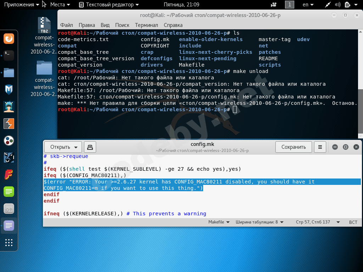Open the terminal Поиск menu
Screen dimensions: 363x272
(x=122, y=25)
